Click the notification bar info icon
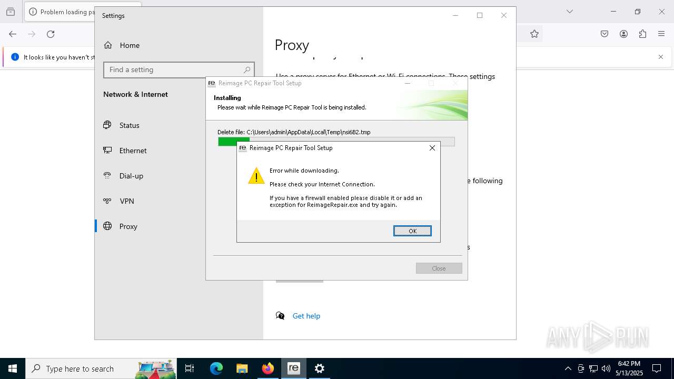The image size is (674, 379). 15,57
